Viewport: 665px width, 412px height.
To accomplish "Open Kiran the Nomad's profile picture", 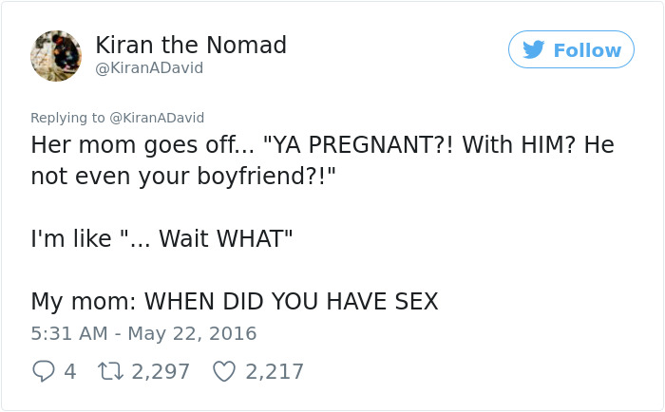I will coord(56,56).
